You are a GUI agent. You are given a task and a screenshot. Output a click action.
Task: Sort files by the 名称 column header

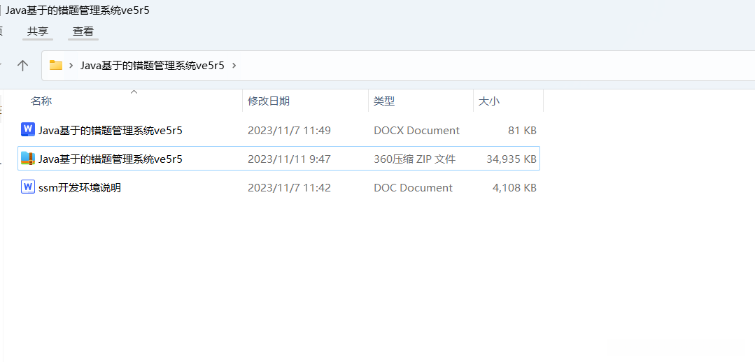pos(41,101)
